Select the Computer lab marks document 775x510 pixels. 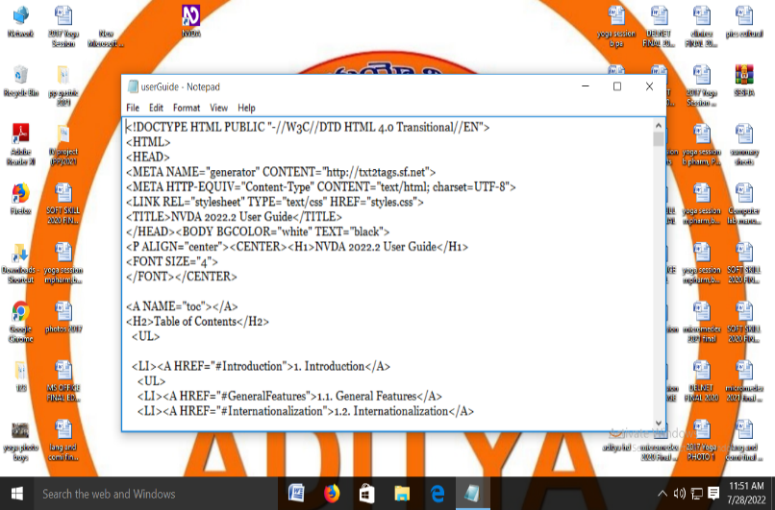point(744,204)
